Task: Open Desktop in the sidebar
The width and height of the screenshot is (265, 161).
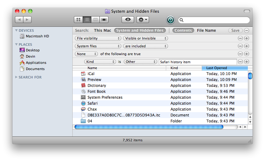Action: [x=30, y=50]
